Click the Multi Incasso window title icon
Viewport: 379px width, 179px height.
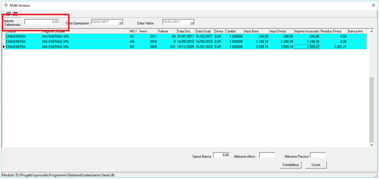click(x=6, y=5)
